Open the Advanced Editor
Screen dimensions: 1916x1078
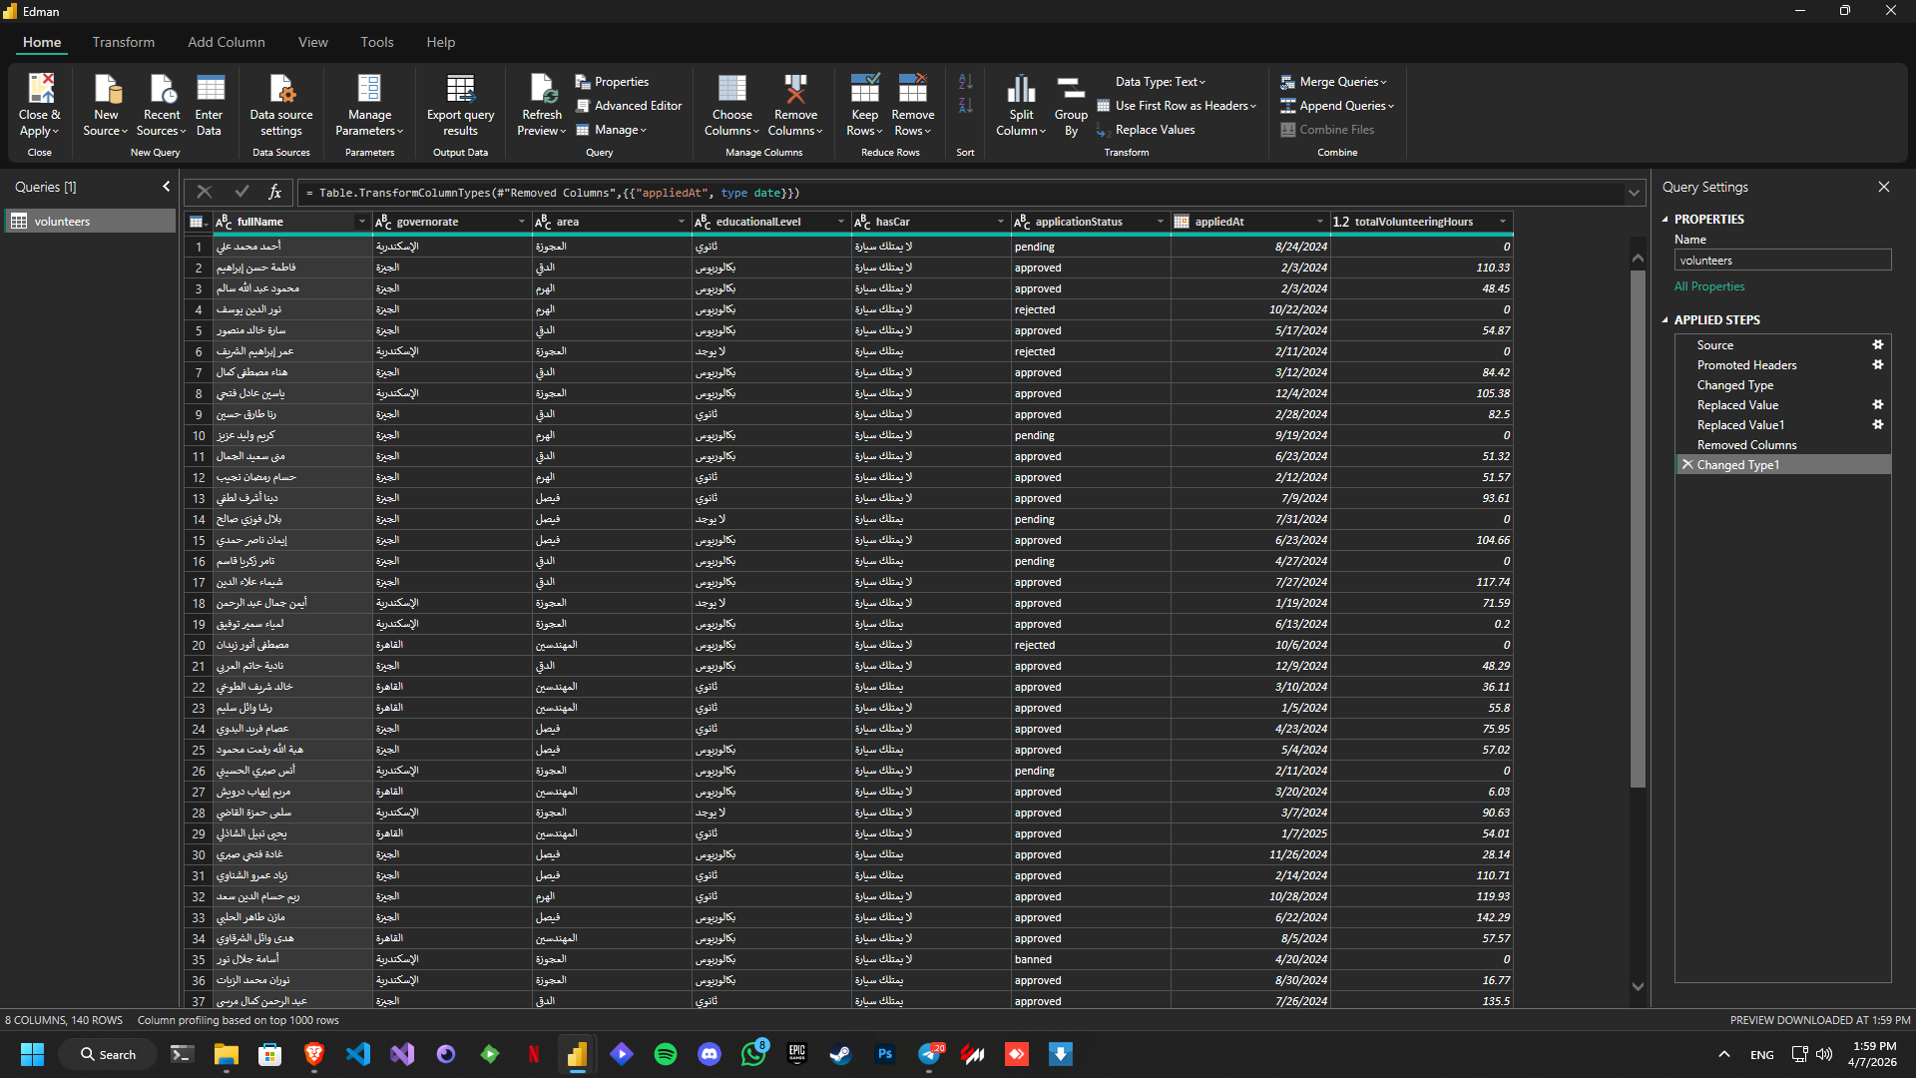[x=629, y=105]
